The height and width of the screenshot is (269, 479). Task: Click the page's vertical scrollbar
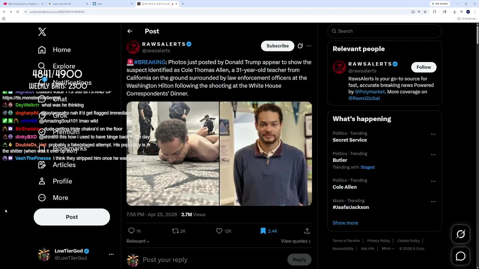click(x=477, y=112)
